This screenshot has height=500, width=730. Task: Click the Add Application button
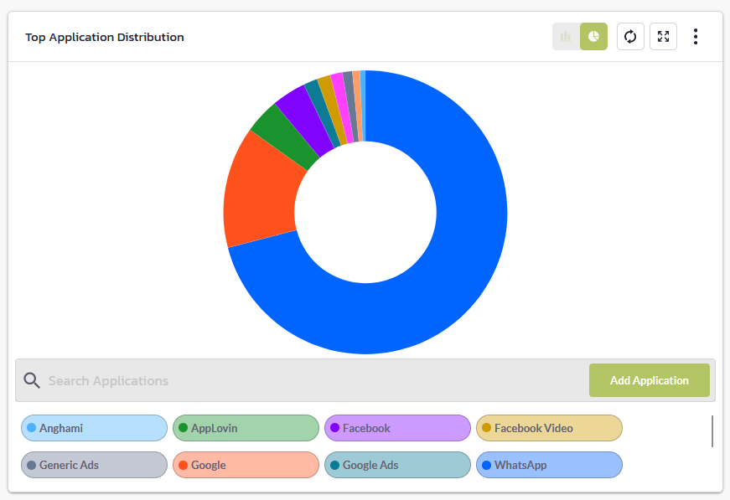point(649,380)
